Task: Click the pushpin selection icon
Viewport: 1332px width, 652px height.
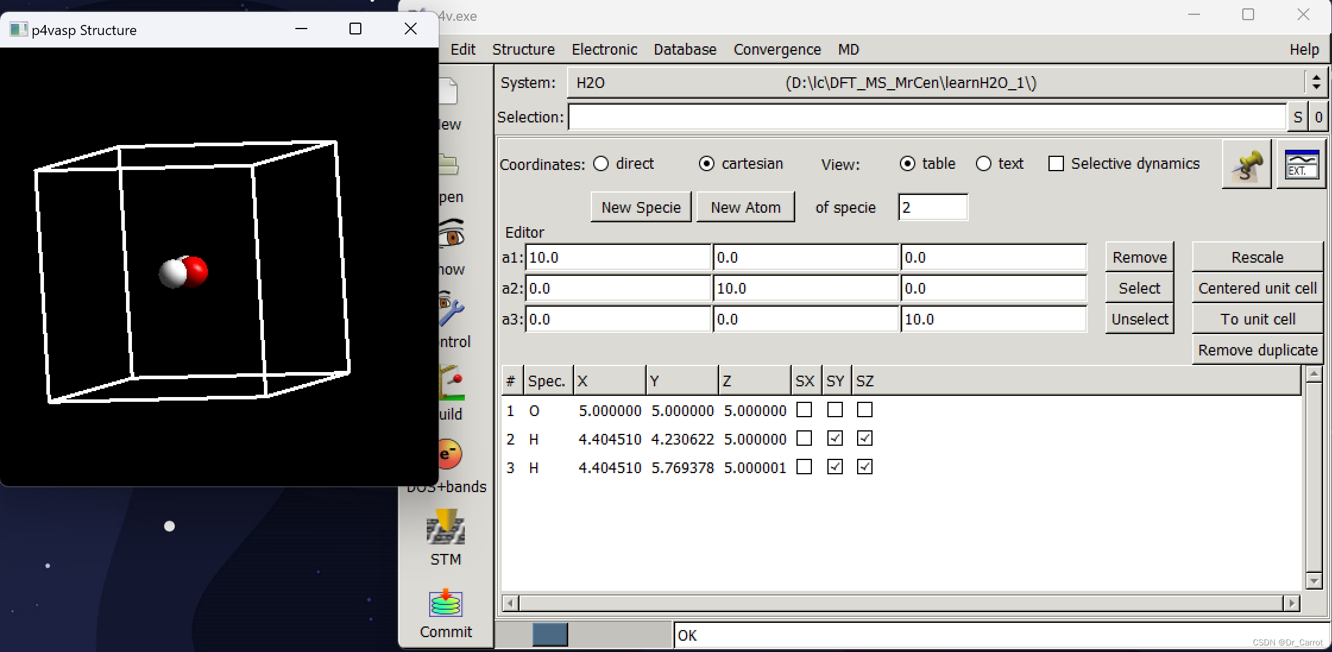Action: [x=1246, y=165]
